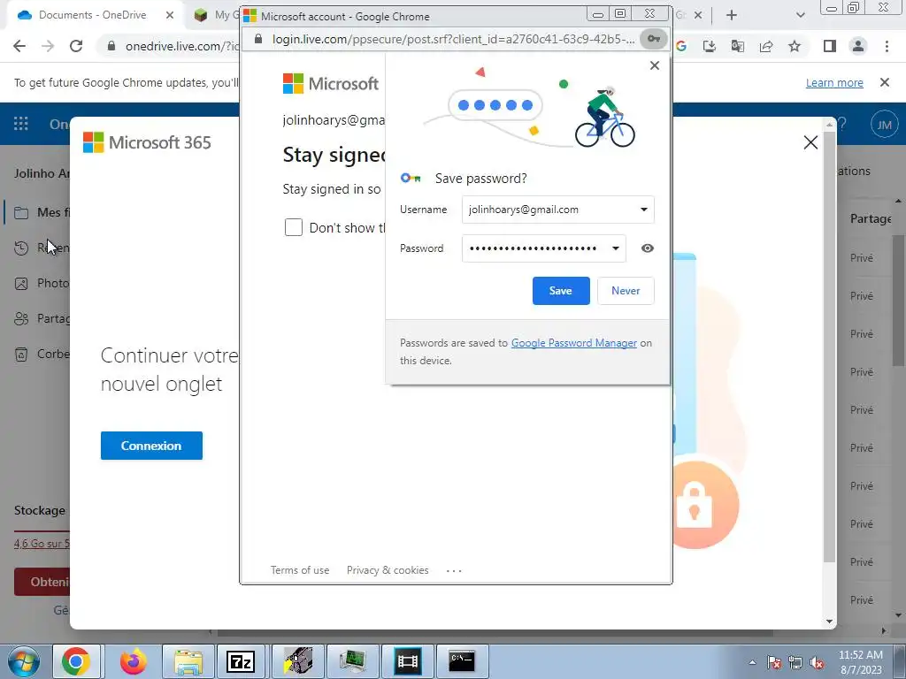Screen dimensions: 906x679
Task: Close the Save password bubble
Action: click(x=654, y=65)
